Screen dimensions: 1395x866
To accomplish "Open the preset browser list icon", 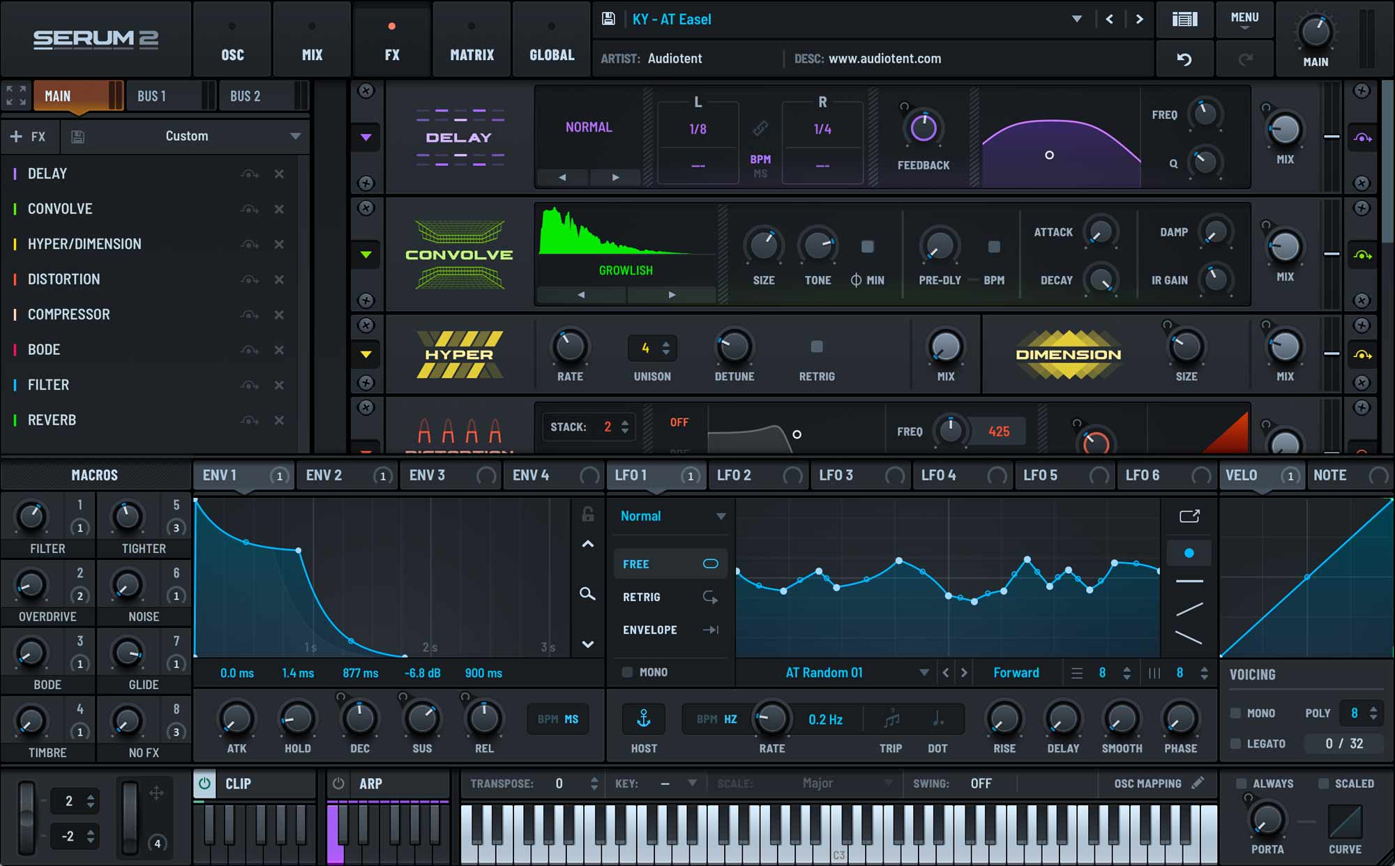I will click(x=1184, y=19).
